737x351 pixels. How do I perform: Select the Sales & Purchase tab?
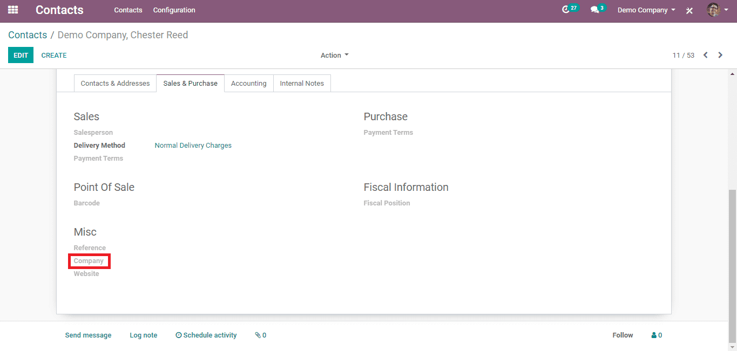coord(191,84)
